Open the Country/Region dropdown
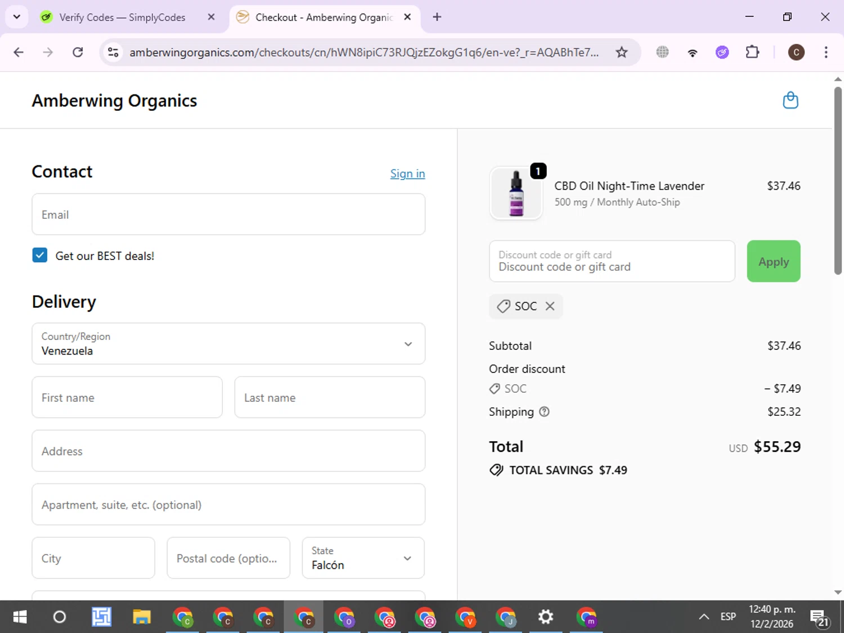Screen dimensions: 844x633 pos(228,343)
